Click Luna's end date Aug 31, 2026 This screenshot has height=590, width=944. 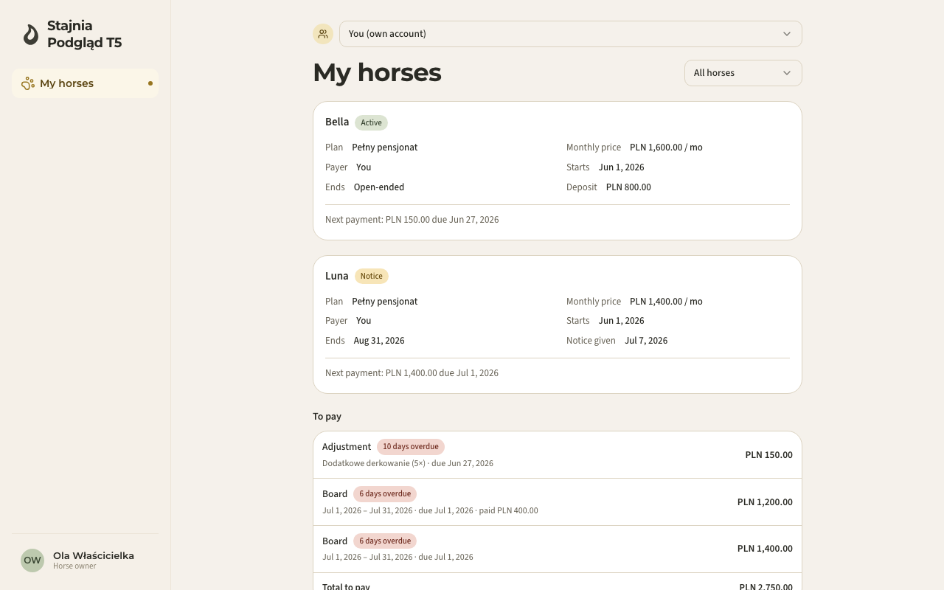coord(379,341)
